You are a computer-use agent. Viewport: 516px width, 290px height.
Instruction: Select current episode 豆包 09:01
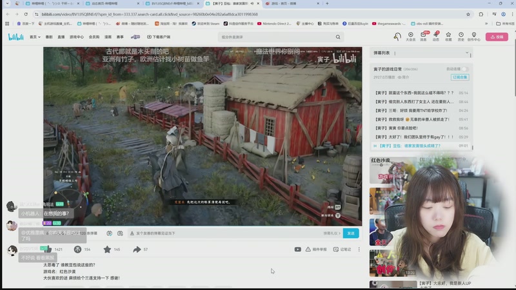pyautogui.click(x=422, y=146)
